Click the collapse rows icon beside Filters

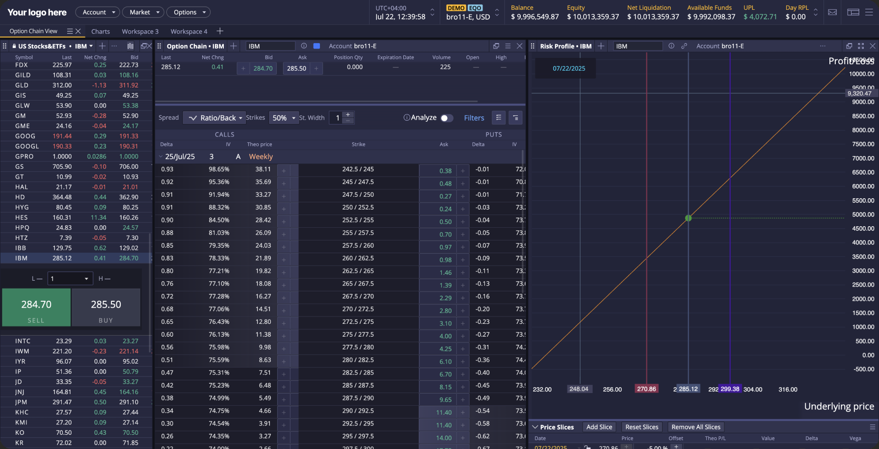(515, 117)
